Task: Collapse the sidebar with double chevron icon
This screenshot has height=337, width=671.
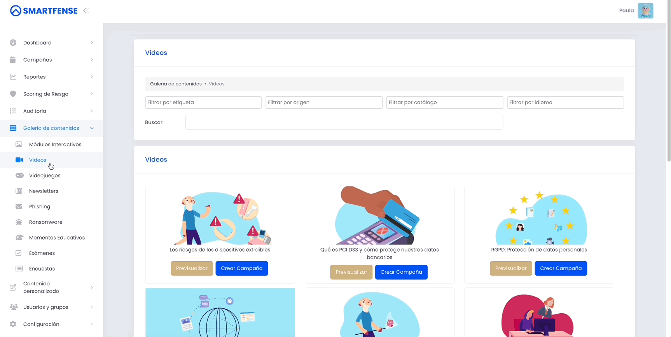Action: (x=86, y=11)
